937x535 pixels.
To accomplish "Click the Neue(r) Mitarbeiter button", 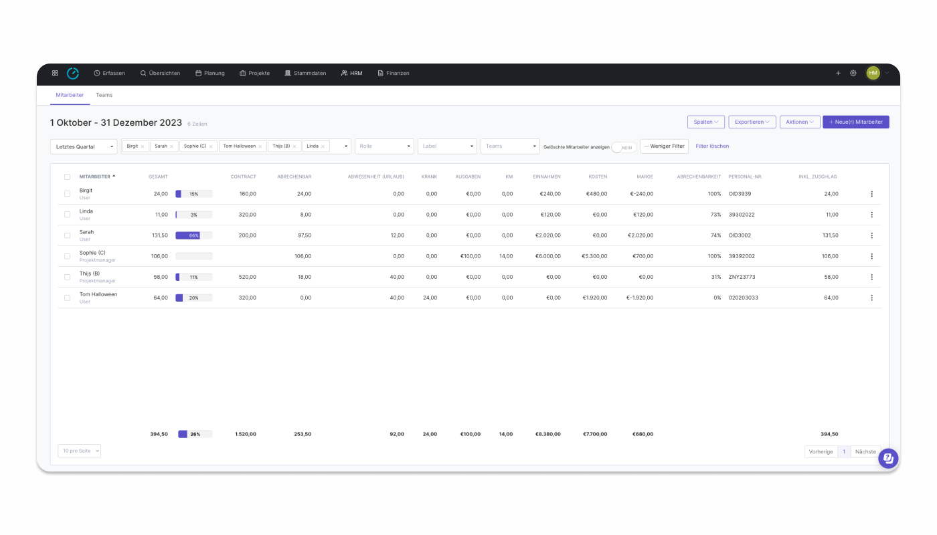I will click(856, 122).
